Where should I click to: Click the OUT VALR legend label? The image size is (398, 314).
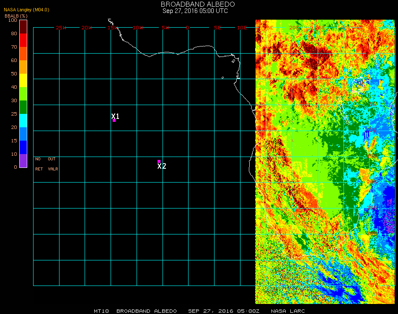[52, 164]
